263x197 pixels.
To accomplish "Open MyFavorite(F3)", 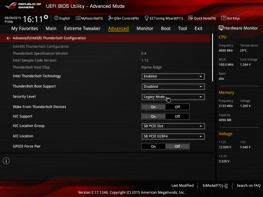I will coord(89,18).
